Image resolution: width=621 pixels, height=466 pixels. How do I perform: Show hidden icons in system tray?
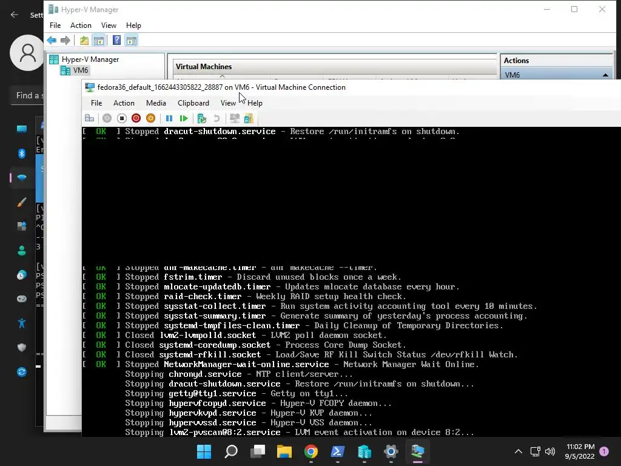[518, 451]
